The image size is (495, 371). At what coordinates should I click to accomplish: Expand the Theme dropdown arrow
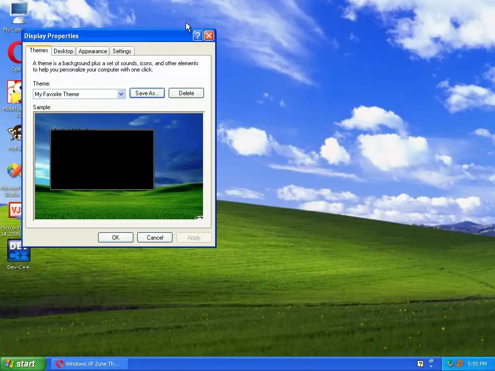121,94
